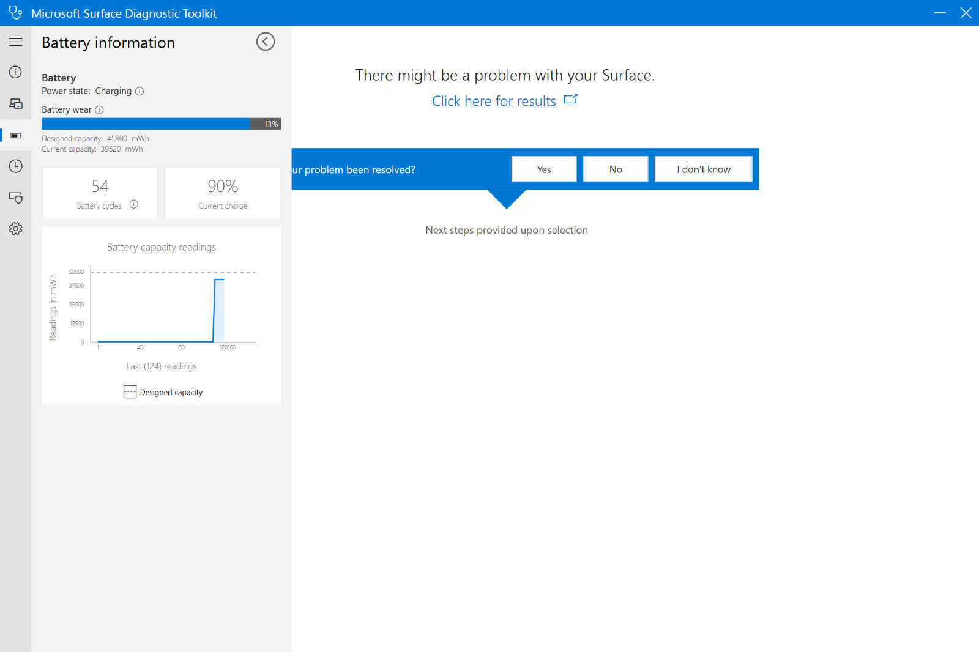
Task: Open the hardware/devices sidebar icon
Action: tap(16, 103)
